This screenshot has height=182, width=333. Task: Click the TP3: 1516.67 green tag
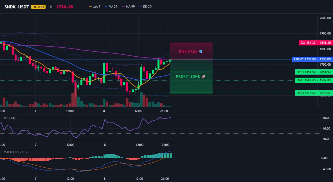pyautogui.click(x=307, y=93)
